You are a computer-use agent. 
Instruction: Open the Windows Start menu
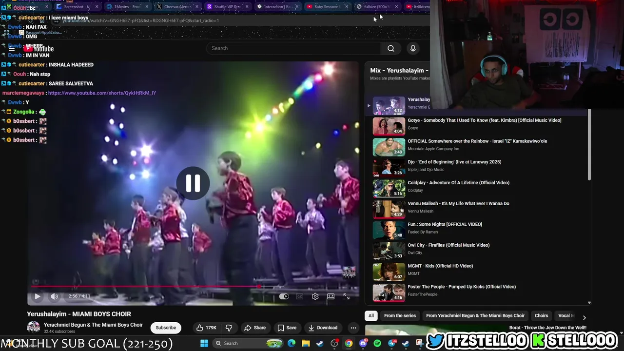click(x=204, y=343)
